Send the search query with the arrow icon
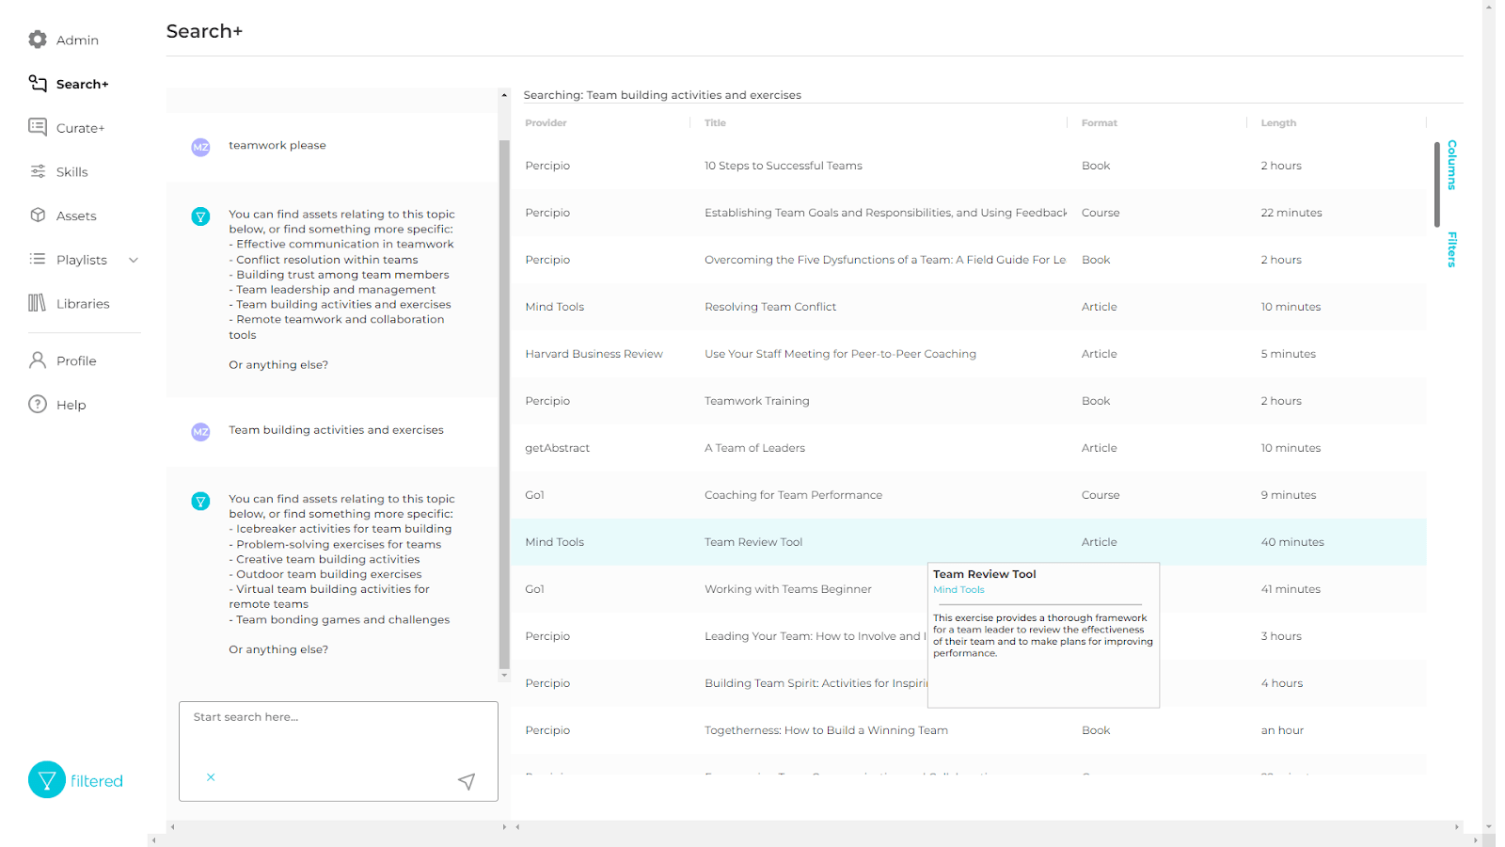The image size is (1505, 847). point(467,781)
